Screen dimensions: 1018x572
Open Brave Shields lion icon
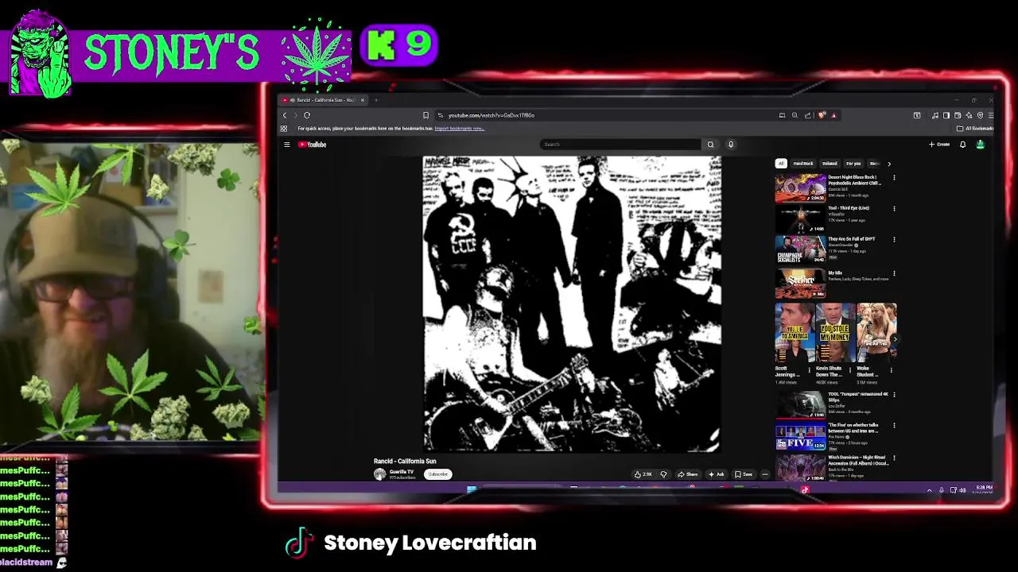click(x=822, y=115)
